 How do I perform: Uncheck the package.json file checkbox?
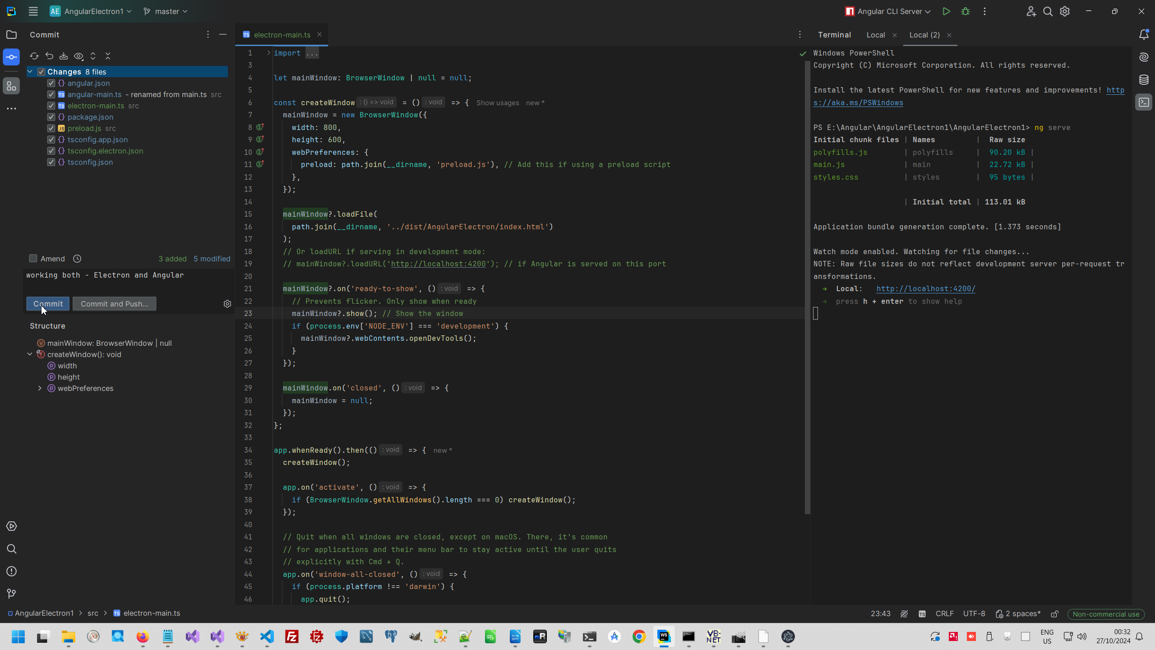[x=51, y=117]
